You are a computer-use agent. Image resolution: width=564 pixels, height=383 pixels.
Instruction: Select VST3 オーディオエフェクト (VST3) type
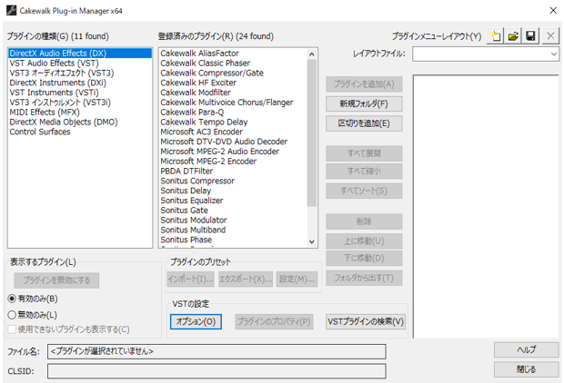[80, 73]
